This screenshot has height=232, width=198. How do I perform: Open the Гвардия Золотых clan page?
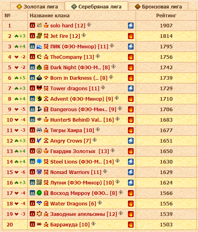[80, 151]
